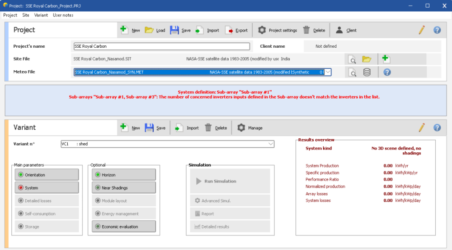Screen dimensions: 452x250
Task: Expand the Variant number dropdown
Action: pos(271,144)
